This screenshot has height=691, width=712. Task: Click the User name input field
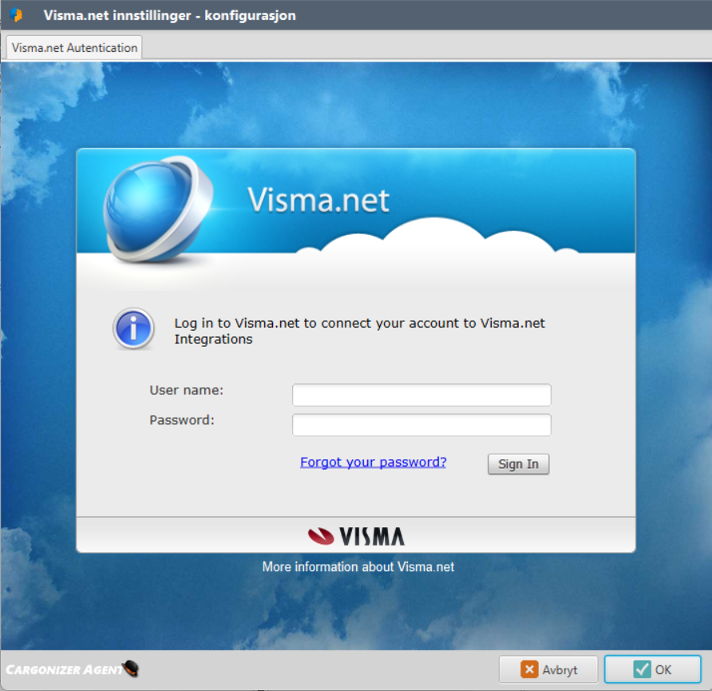pos(421,395)
